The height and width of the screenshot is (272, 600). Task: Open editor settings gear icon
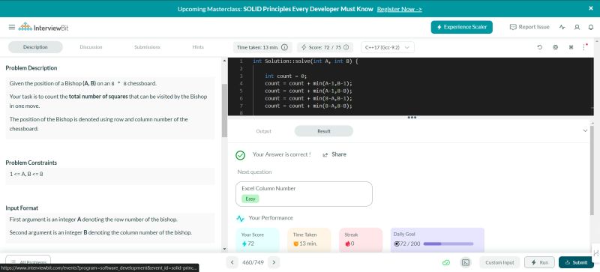(x=555, y=47)
